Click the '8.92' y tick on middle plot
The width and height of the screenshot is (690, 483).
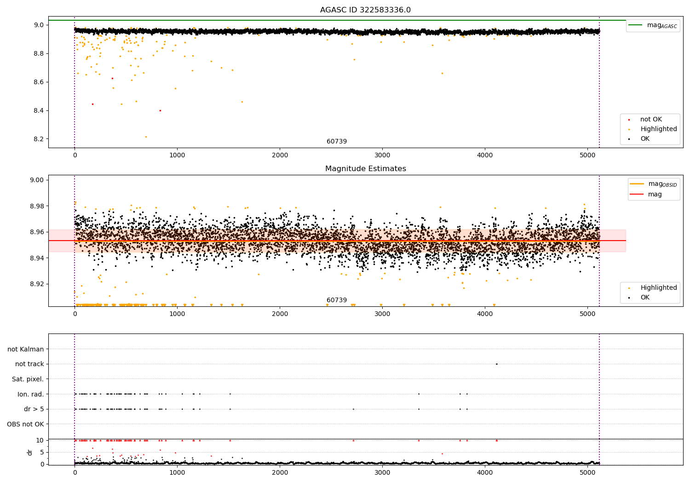point(38,284)
